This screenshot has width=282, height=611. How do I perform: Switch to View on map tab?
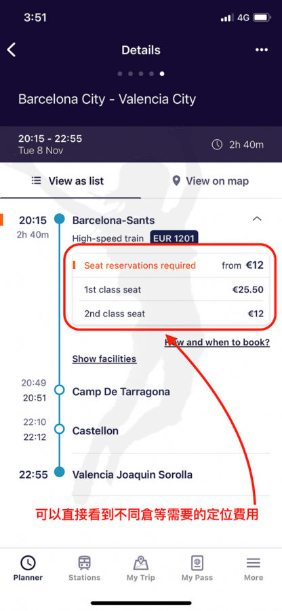point(210,181)
